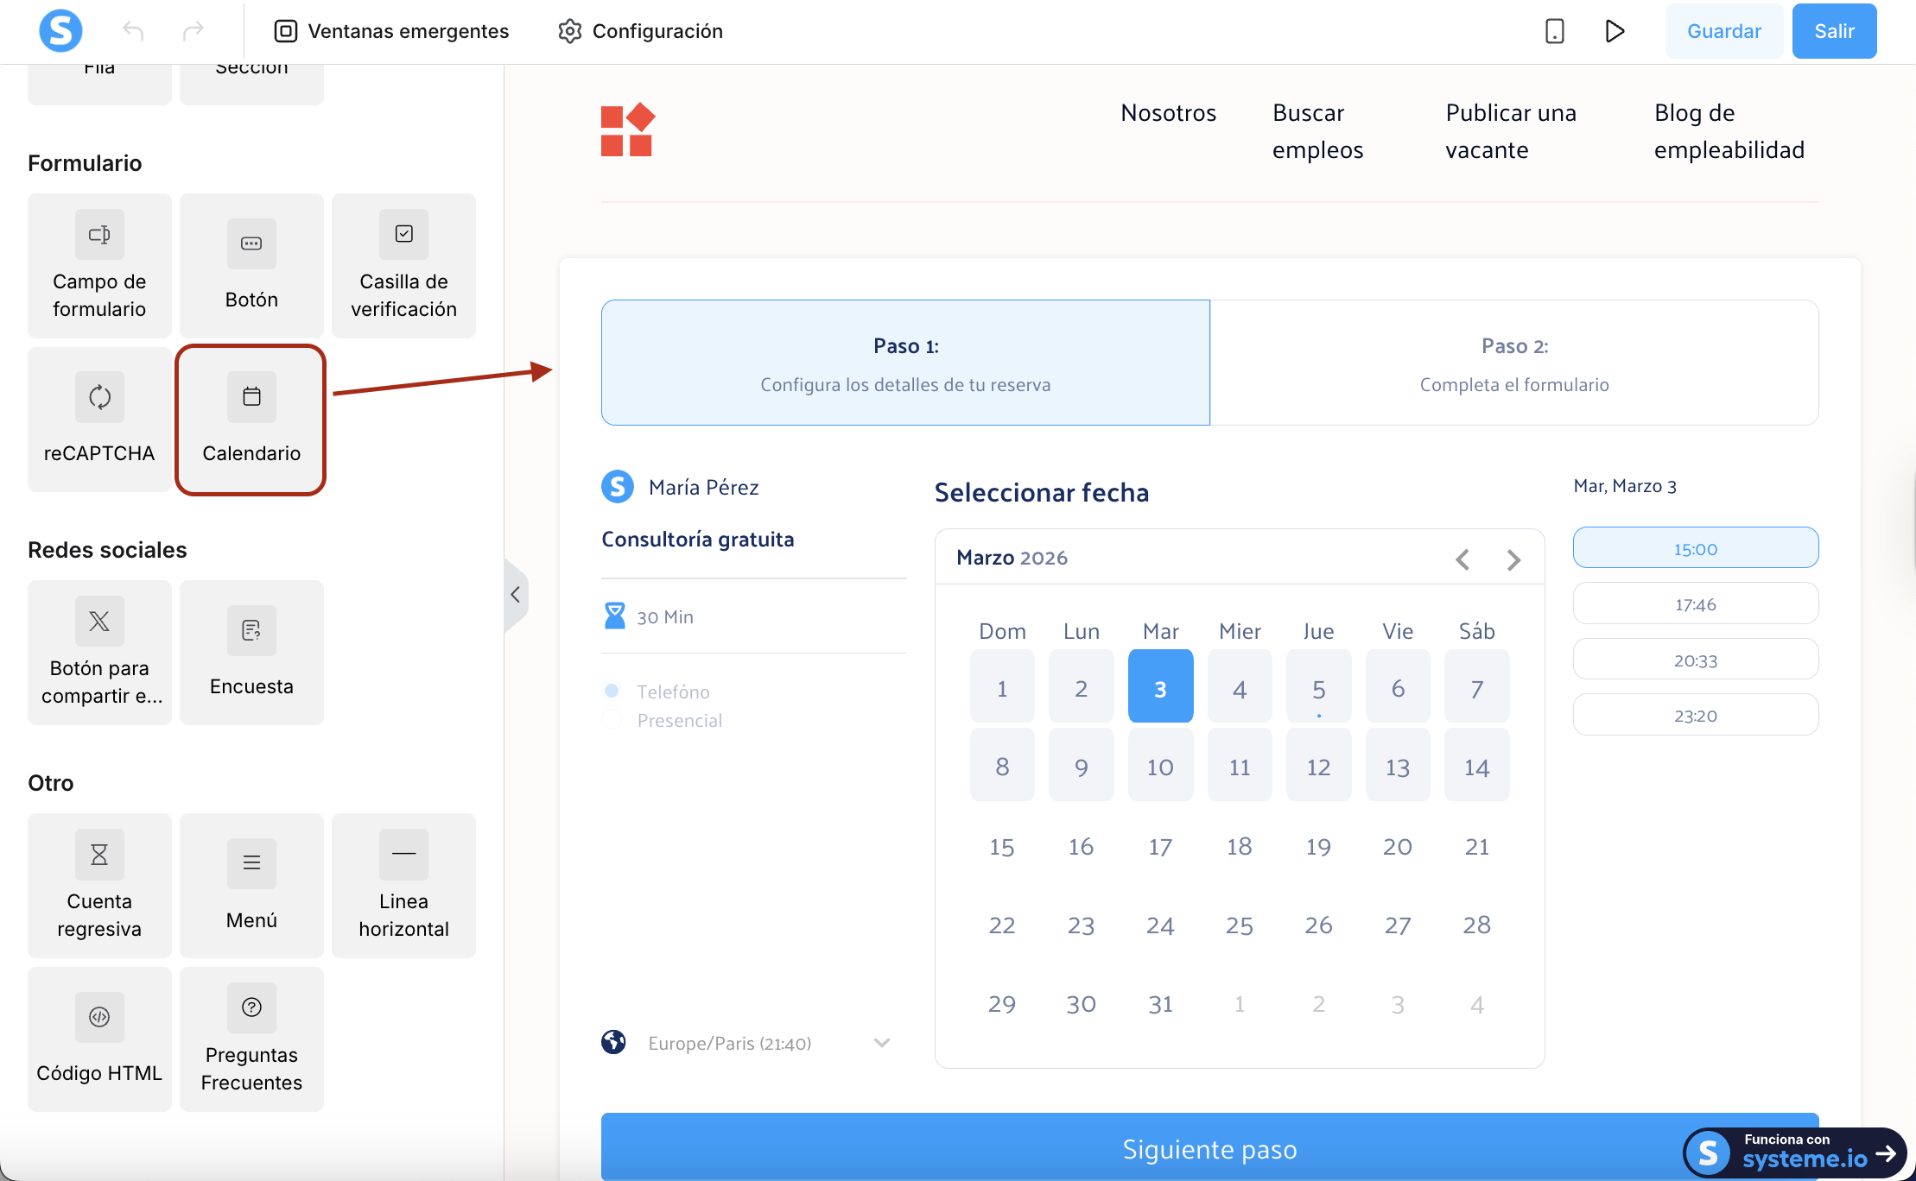
Task: Open Ventanas emergentes menu
Action: [392, 31]
